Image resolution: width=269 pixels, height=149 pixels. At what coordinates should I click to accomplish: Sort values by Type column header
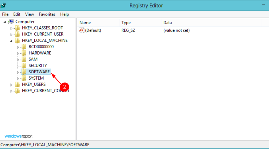[140, 23]
